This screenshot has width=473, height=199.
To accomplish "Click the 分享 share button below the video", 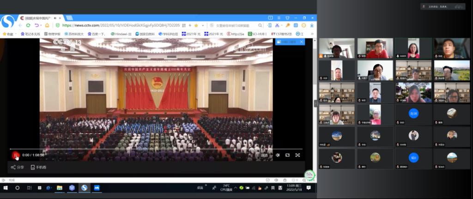I will [17, 167].
